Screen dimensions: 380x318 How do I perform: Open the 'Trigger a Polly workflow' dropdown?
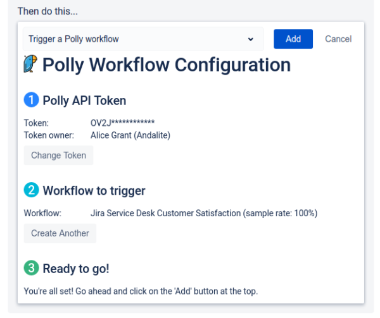143,39
